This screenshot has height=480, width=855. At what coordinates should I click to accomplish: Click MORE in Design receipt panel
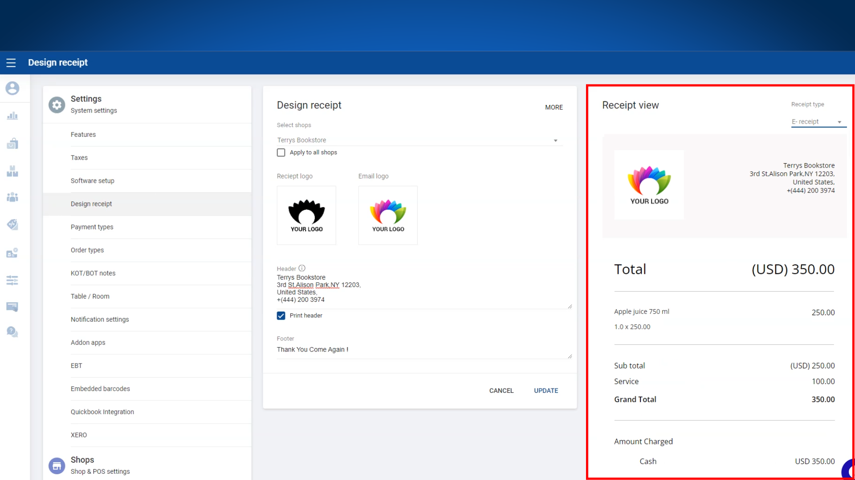pyautogui.click(x=554, y=107)
